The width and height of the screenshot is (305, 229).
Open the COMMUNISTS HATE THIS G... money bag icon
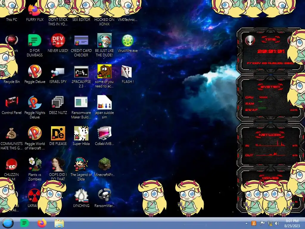click(x=11, y=133)
